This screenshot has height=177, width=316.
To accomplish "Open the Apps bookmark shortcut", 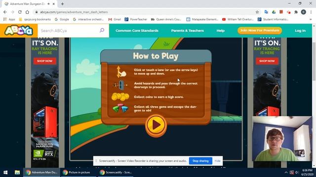I will pyautogui.click(x=9, y=19).
